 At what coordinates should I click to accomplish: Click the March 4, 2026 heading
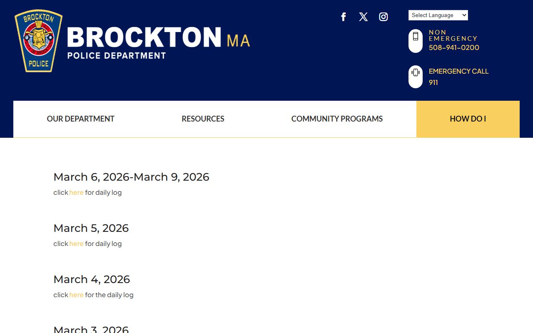(92, 279)
